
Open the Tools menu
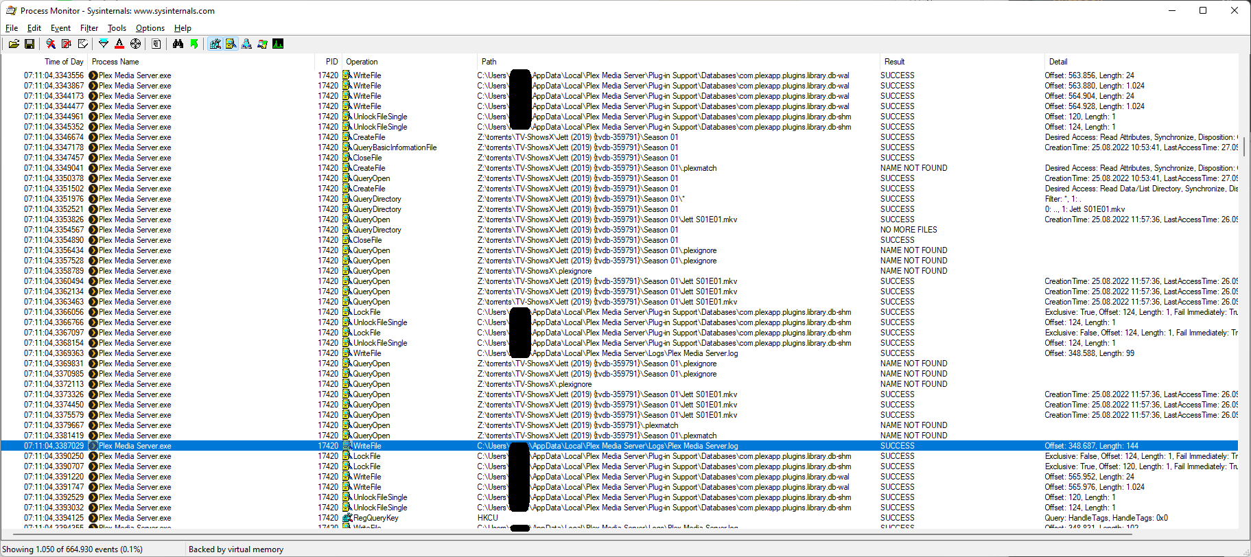point(117,28)
